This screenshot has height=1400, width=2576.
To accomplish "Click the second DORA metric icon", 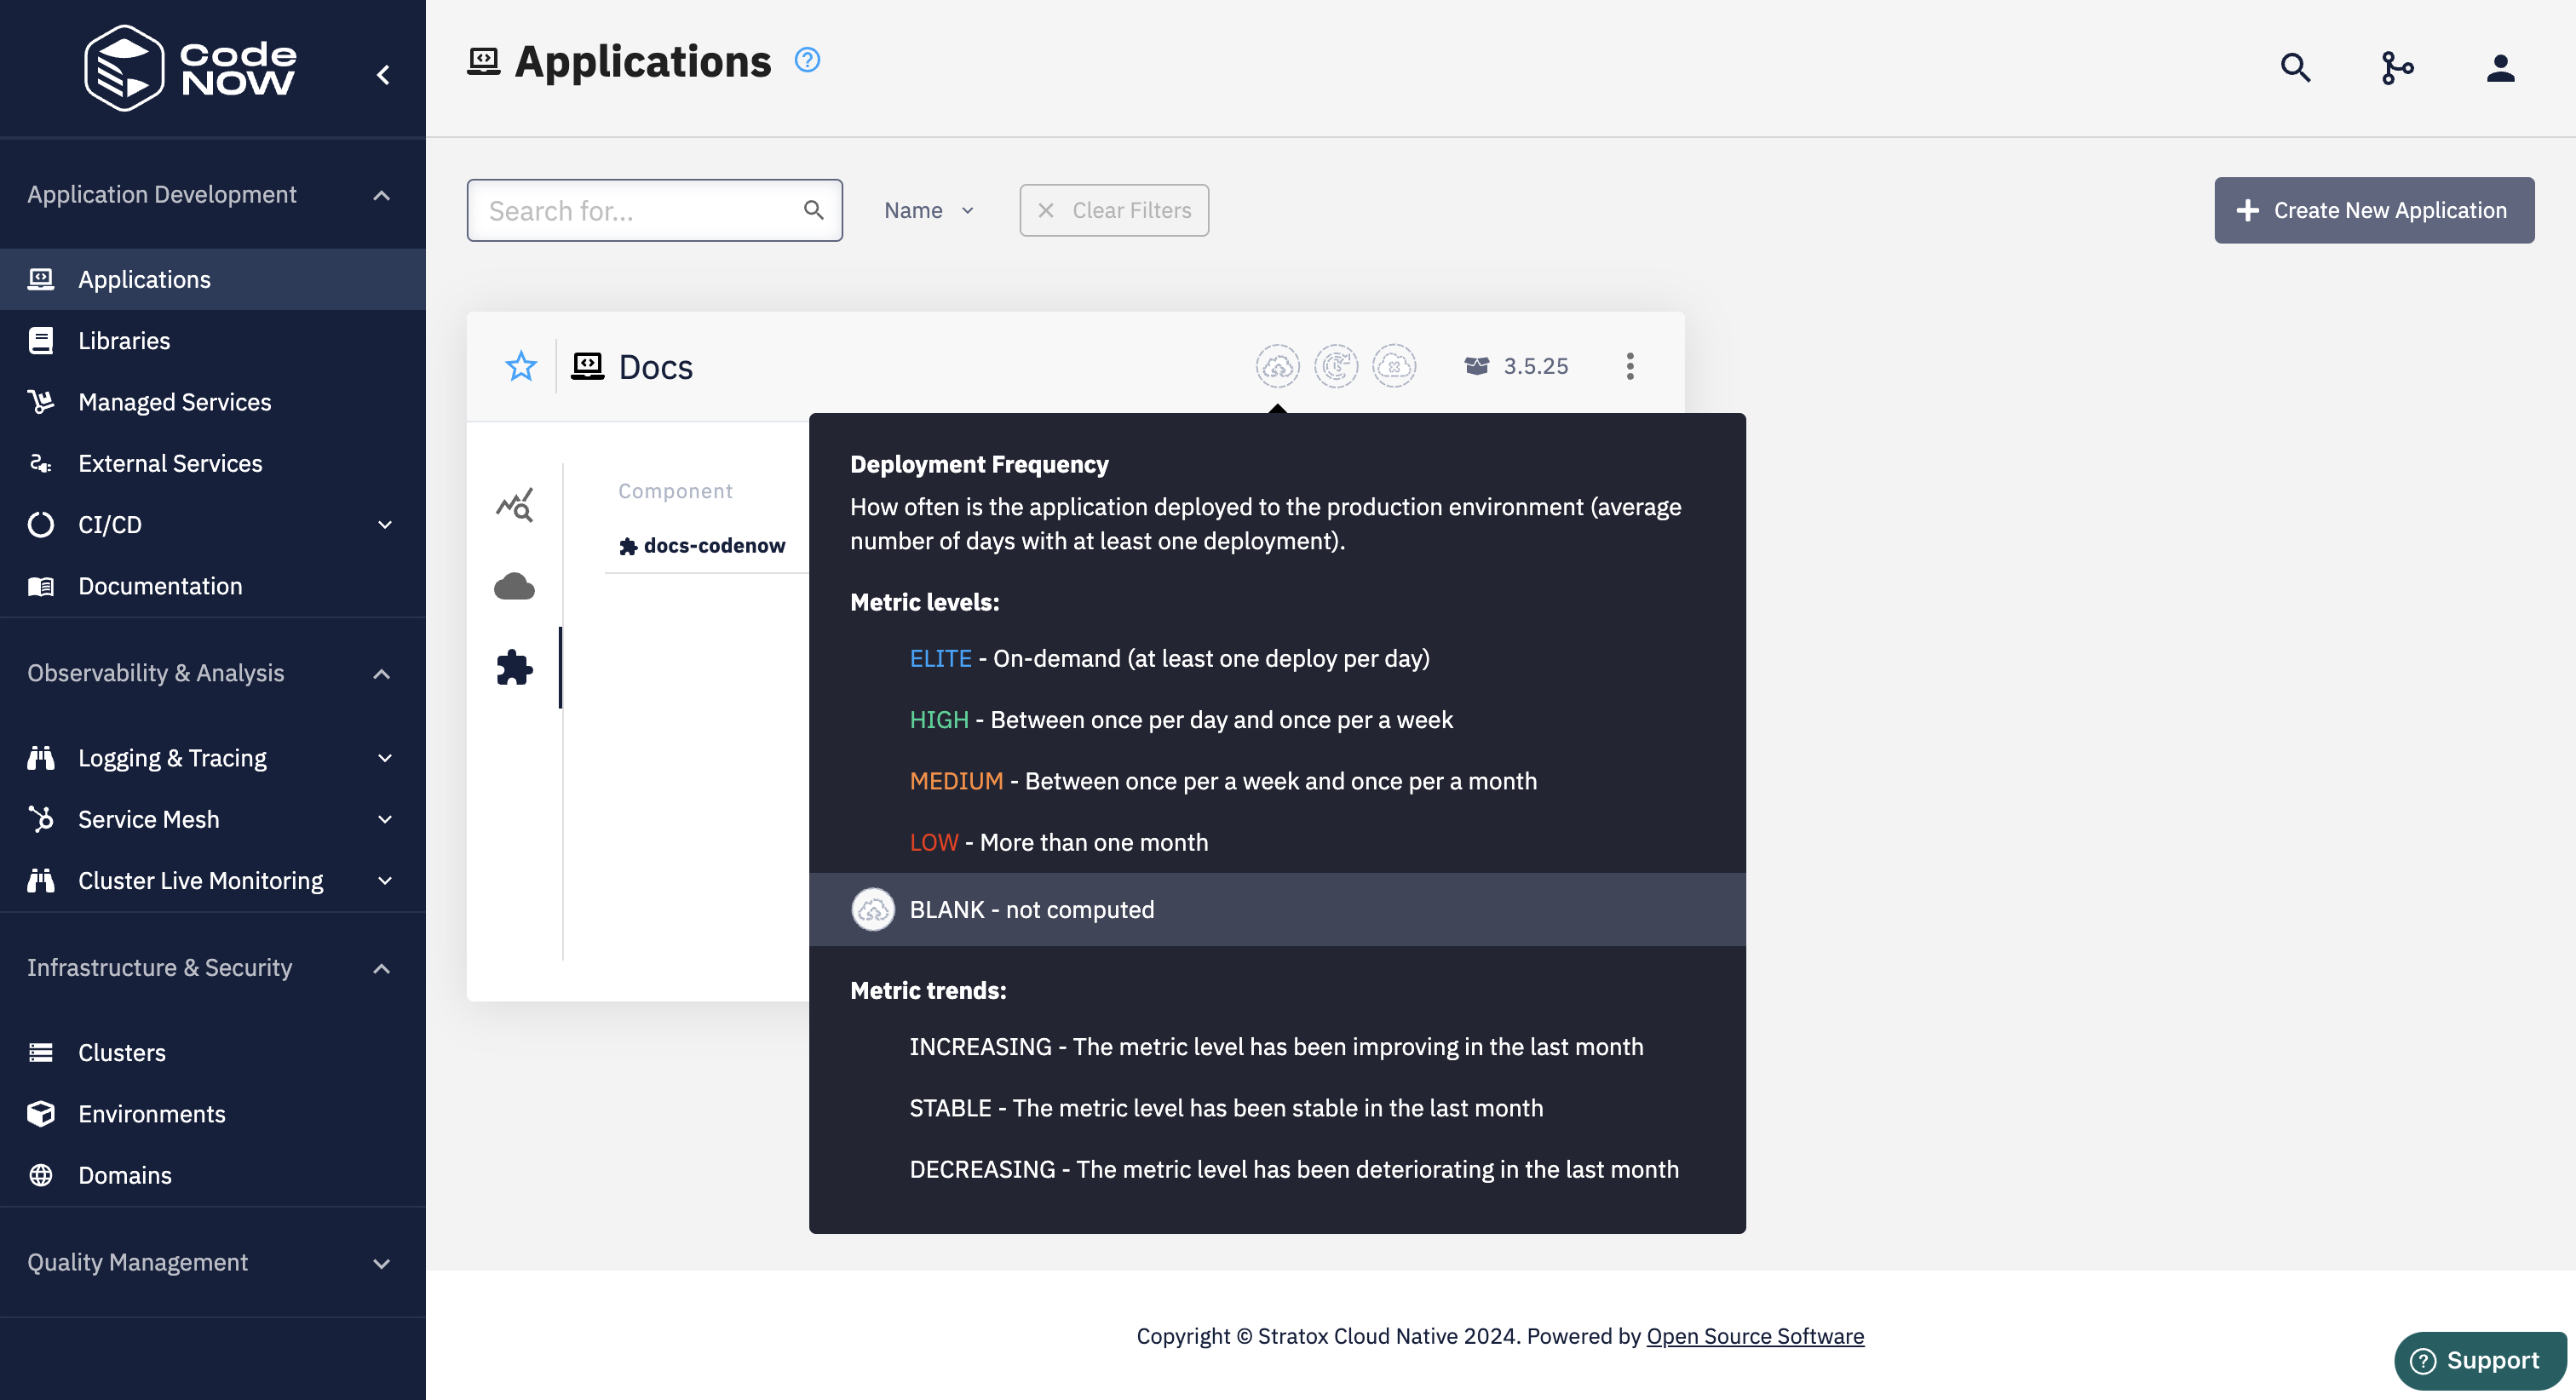I will 1336,366.
